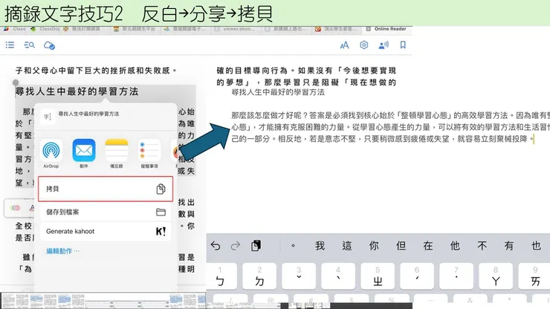Image resolution: width=550 pixels, height=309 pixels.
Task: Switch to the Class browser tab
Action: [x=15, y=29]
